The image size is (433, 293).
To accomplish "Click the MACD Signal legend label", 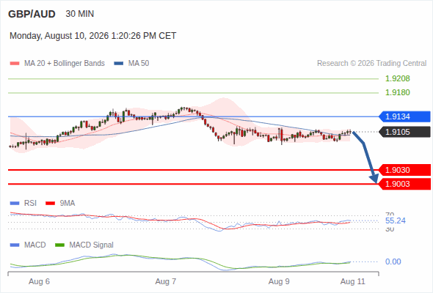I will (92, 245).
